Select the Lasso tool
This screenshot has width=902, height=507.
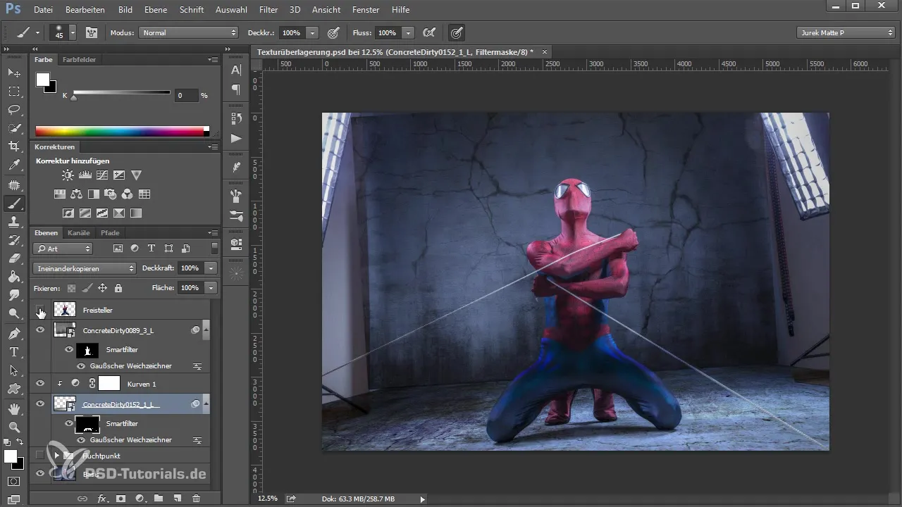14,109
